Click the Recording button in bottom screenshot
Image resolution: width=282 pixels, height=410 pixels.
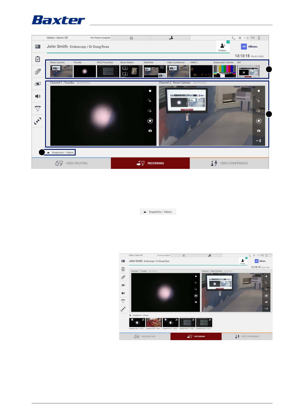point(196,337)
